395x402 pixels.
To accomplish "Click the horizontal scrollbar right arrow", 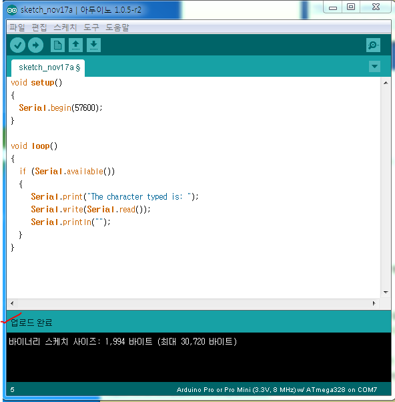I will [374, 304].
